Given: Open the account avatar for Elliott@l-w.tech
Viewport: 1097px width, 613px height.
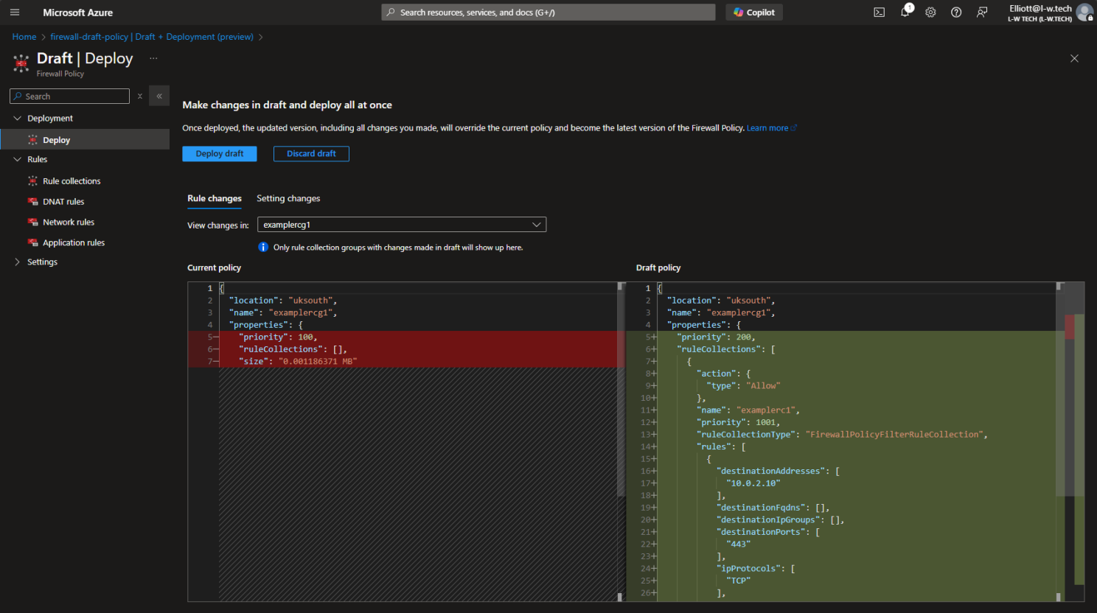Looking at the screenshot, I should coord(1084,12).
